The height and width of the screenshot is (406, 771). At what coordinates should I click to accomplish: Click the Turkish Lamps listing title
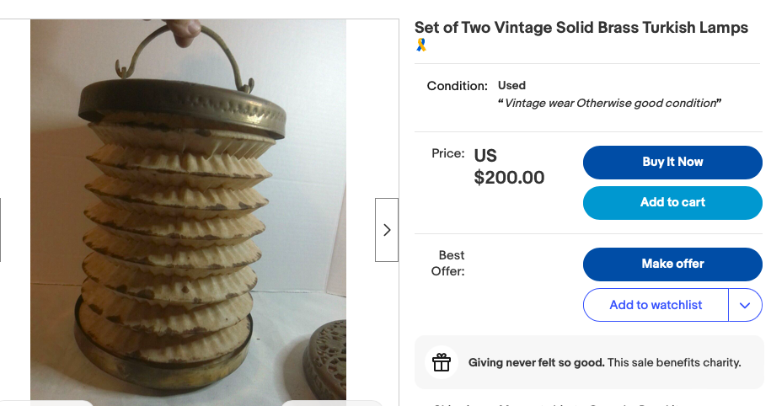click(581, 28)
